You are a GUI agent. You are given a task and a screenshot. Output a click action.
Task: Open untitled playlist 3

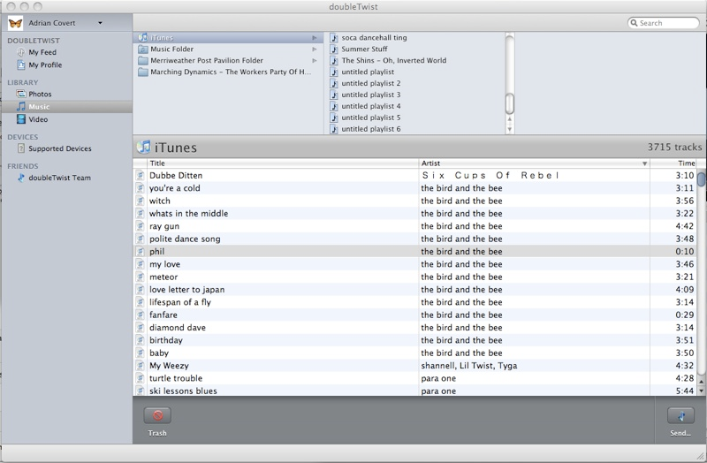[370, 95]
